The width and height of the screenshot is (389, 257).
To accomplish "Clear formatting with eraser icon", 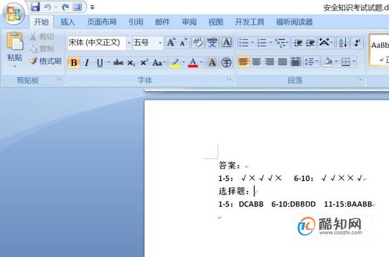I will (198, 42).
